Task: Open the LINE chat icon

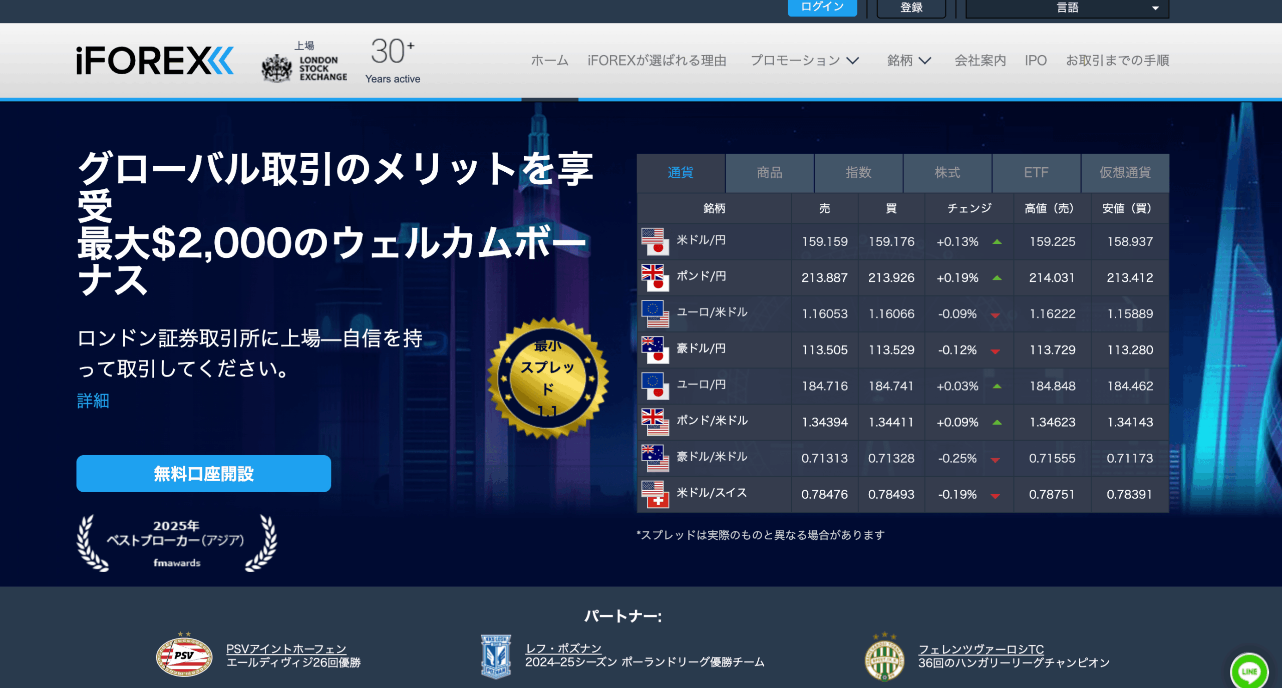Action: [1249, 671]
